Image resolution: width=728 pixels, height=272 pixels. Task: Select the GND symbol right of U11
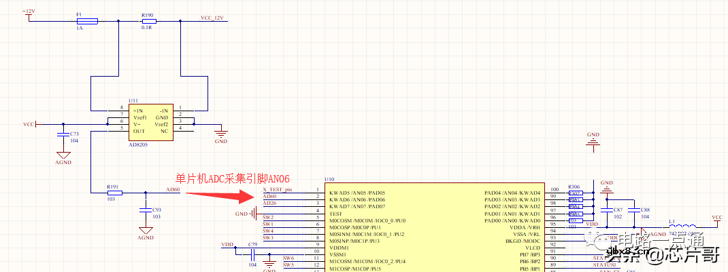pyautogui.click(x=220, y=136)
